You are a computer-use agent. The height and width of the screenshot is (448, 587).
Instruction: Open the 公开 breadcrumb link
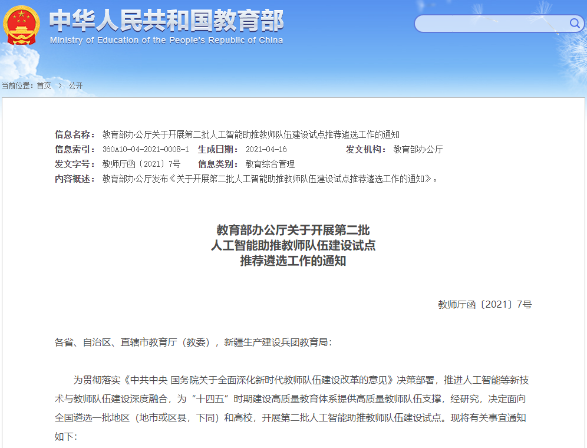click(75, 85)
